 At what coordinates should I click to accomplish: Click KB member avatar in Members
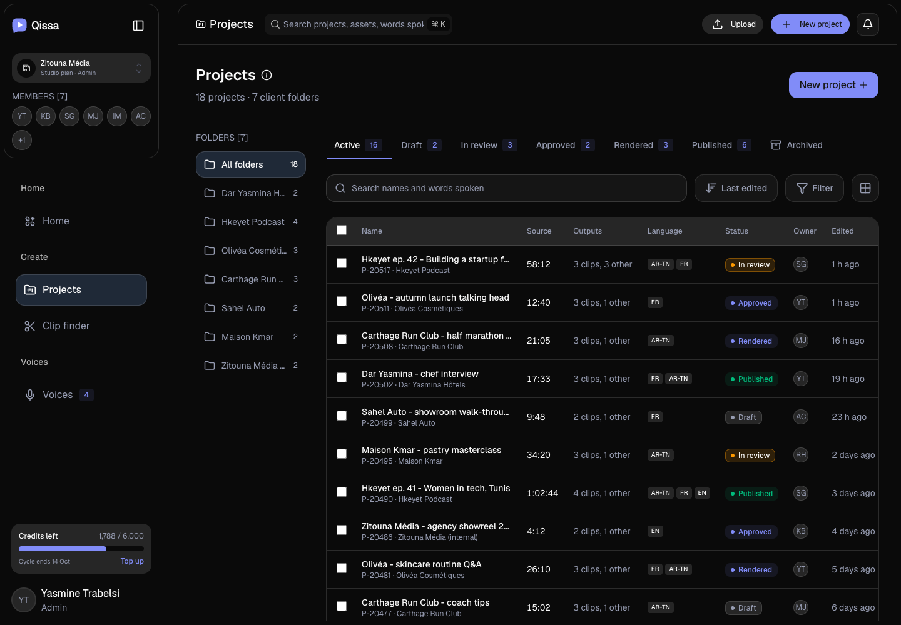[46, 116]
